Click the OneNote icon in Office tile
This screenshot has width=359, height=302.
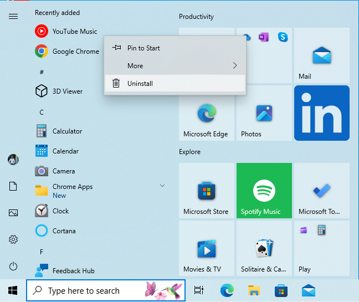point(264,37)
